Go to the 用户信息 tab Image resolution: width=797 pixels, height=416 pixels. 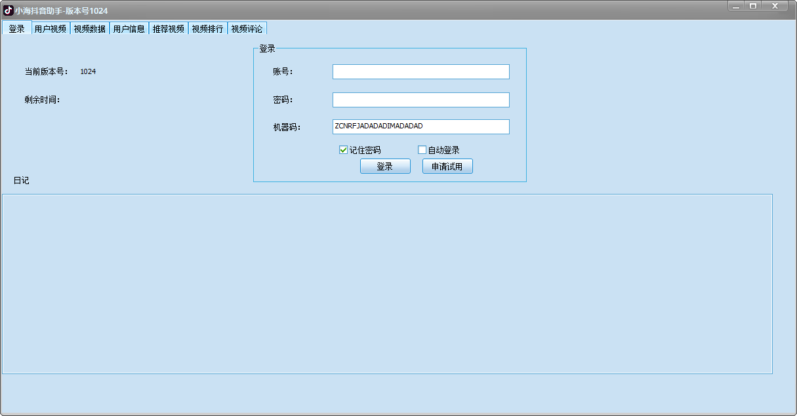(x=129, y=29)
